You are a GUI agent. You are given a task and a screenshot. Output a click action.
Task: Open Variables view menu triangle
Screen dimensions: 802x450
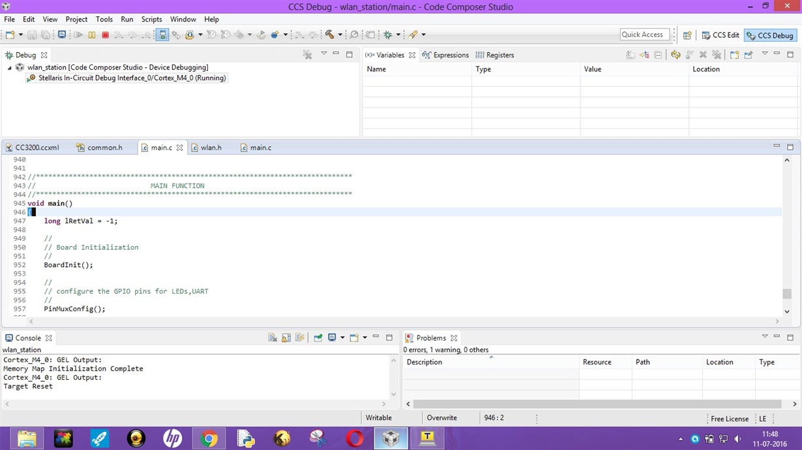(x=765, y=54)
